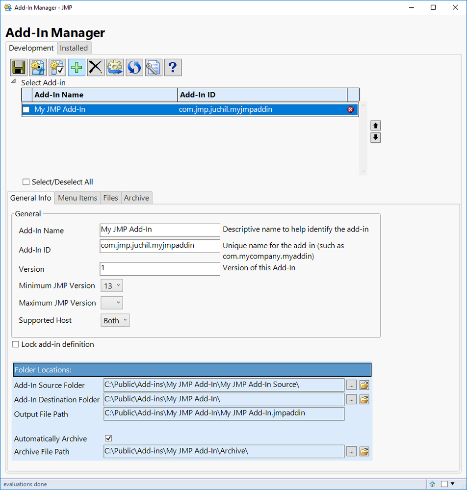Click the Add-In Destination Folder path field
Viewport: 467px width, 490px height.
click(224, 399)
